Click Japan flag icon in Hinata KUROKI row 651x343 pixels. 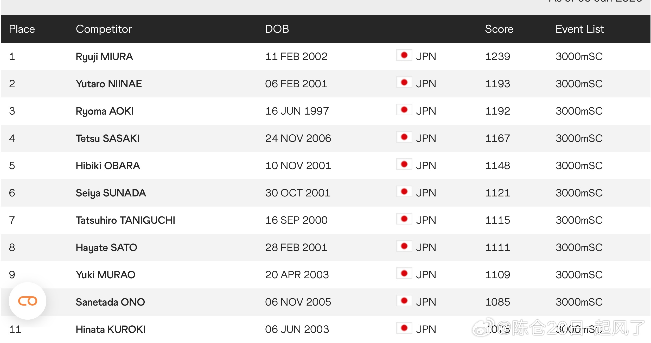pos(404,328)
